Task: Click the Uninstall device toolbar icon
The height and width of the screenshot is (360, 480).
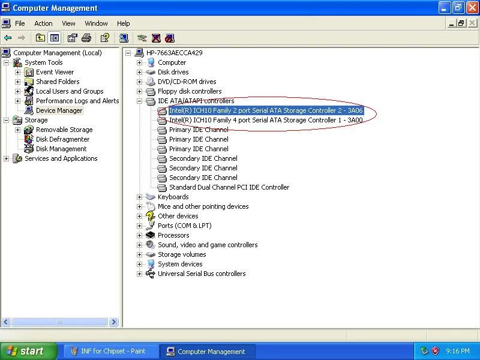Action: tap(156, 38)
